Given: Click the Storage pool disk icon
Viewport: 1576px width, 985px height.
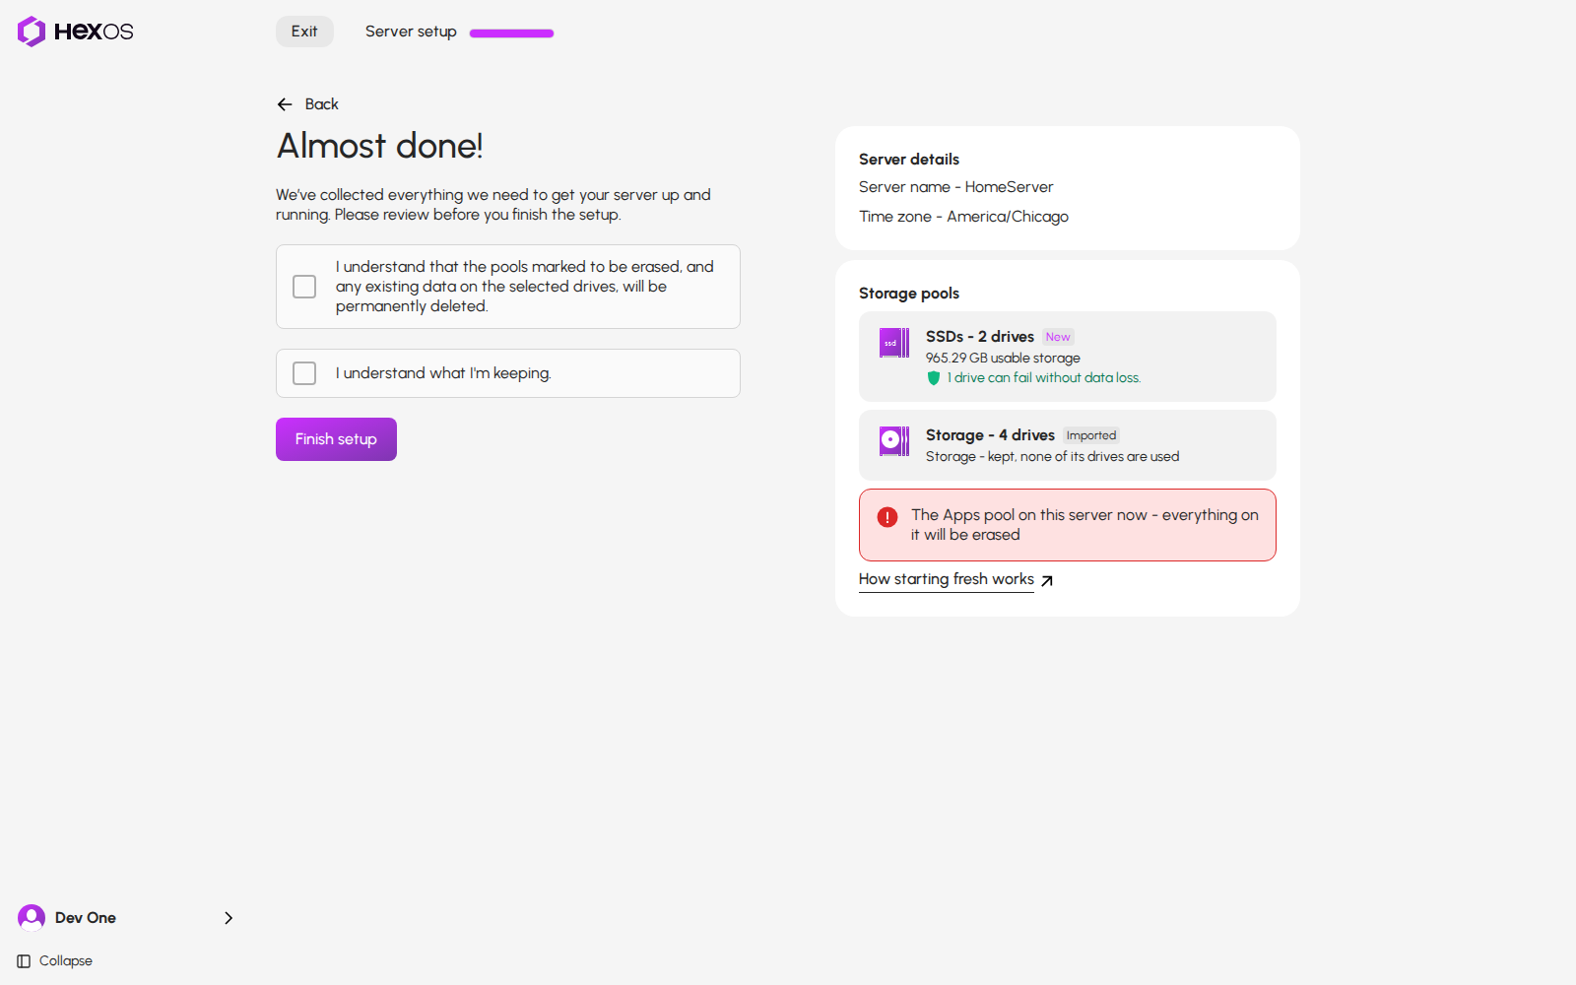Looking at the screenshot, I should pyautogui.click(x=894, y=441).
